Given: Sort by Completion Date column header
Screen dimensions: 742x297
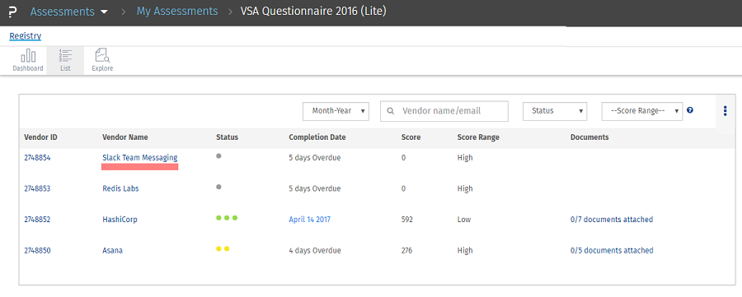Looking at the screenshot, I should pyautogui.click(x=317, y=137).
